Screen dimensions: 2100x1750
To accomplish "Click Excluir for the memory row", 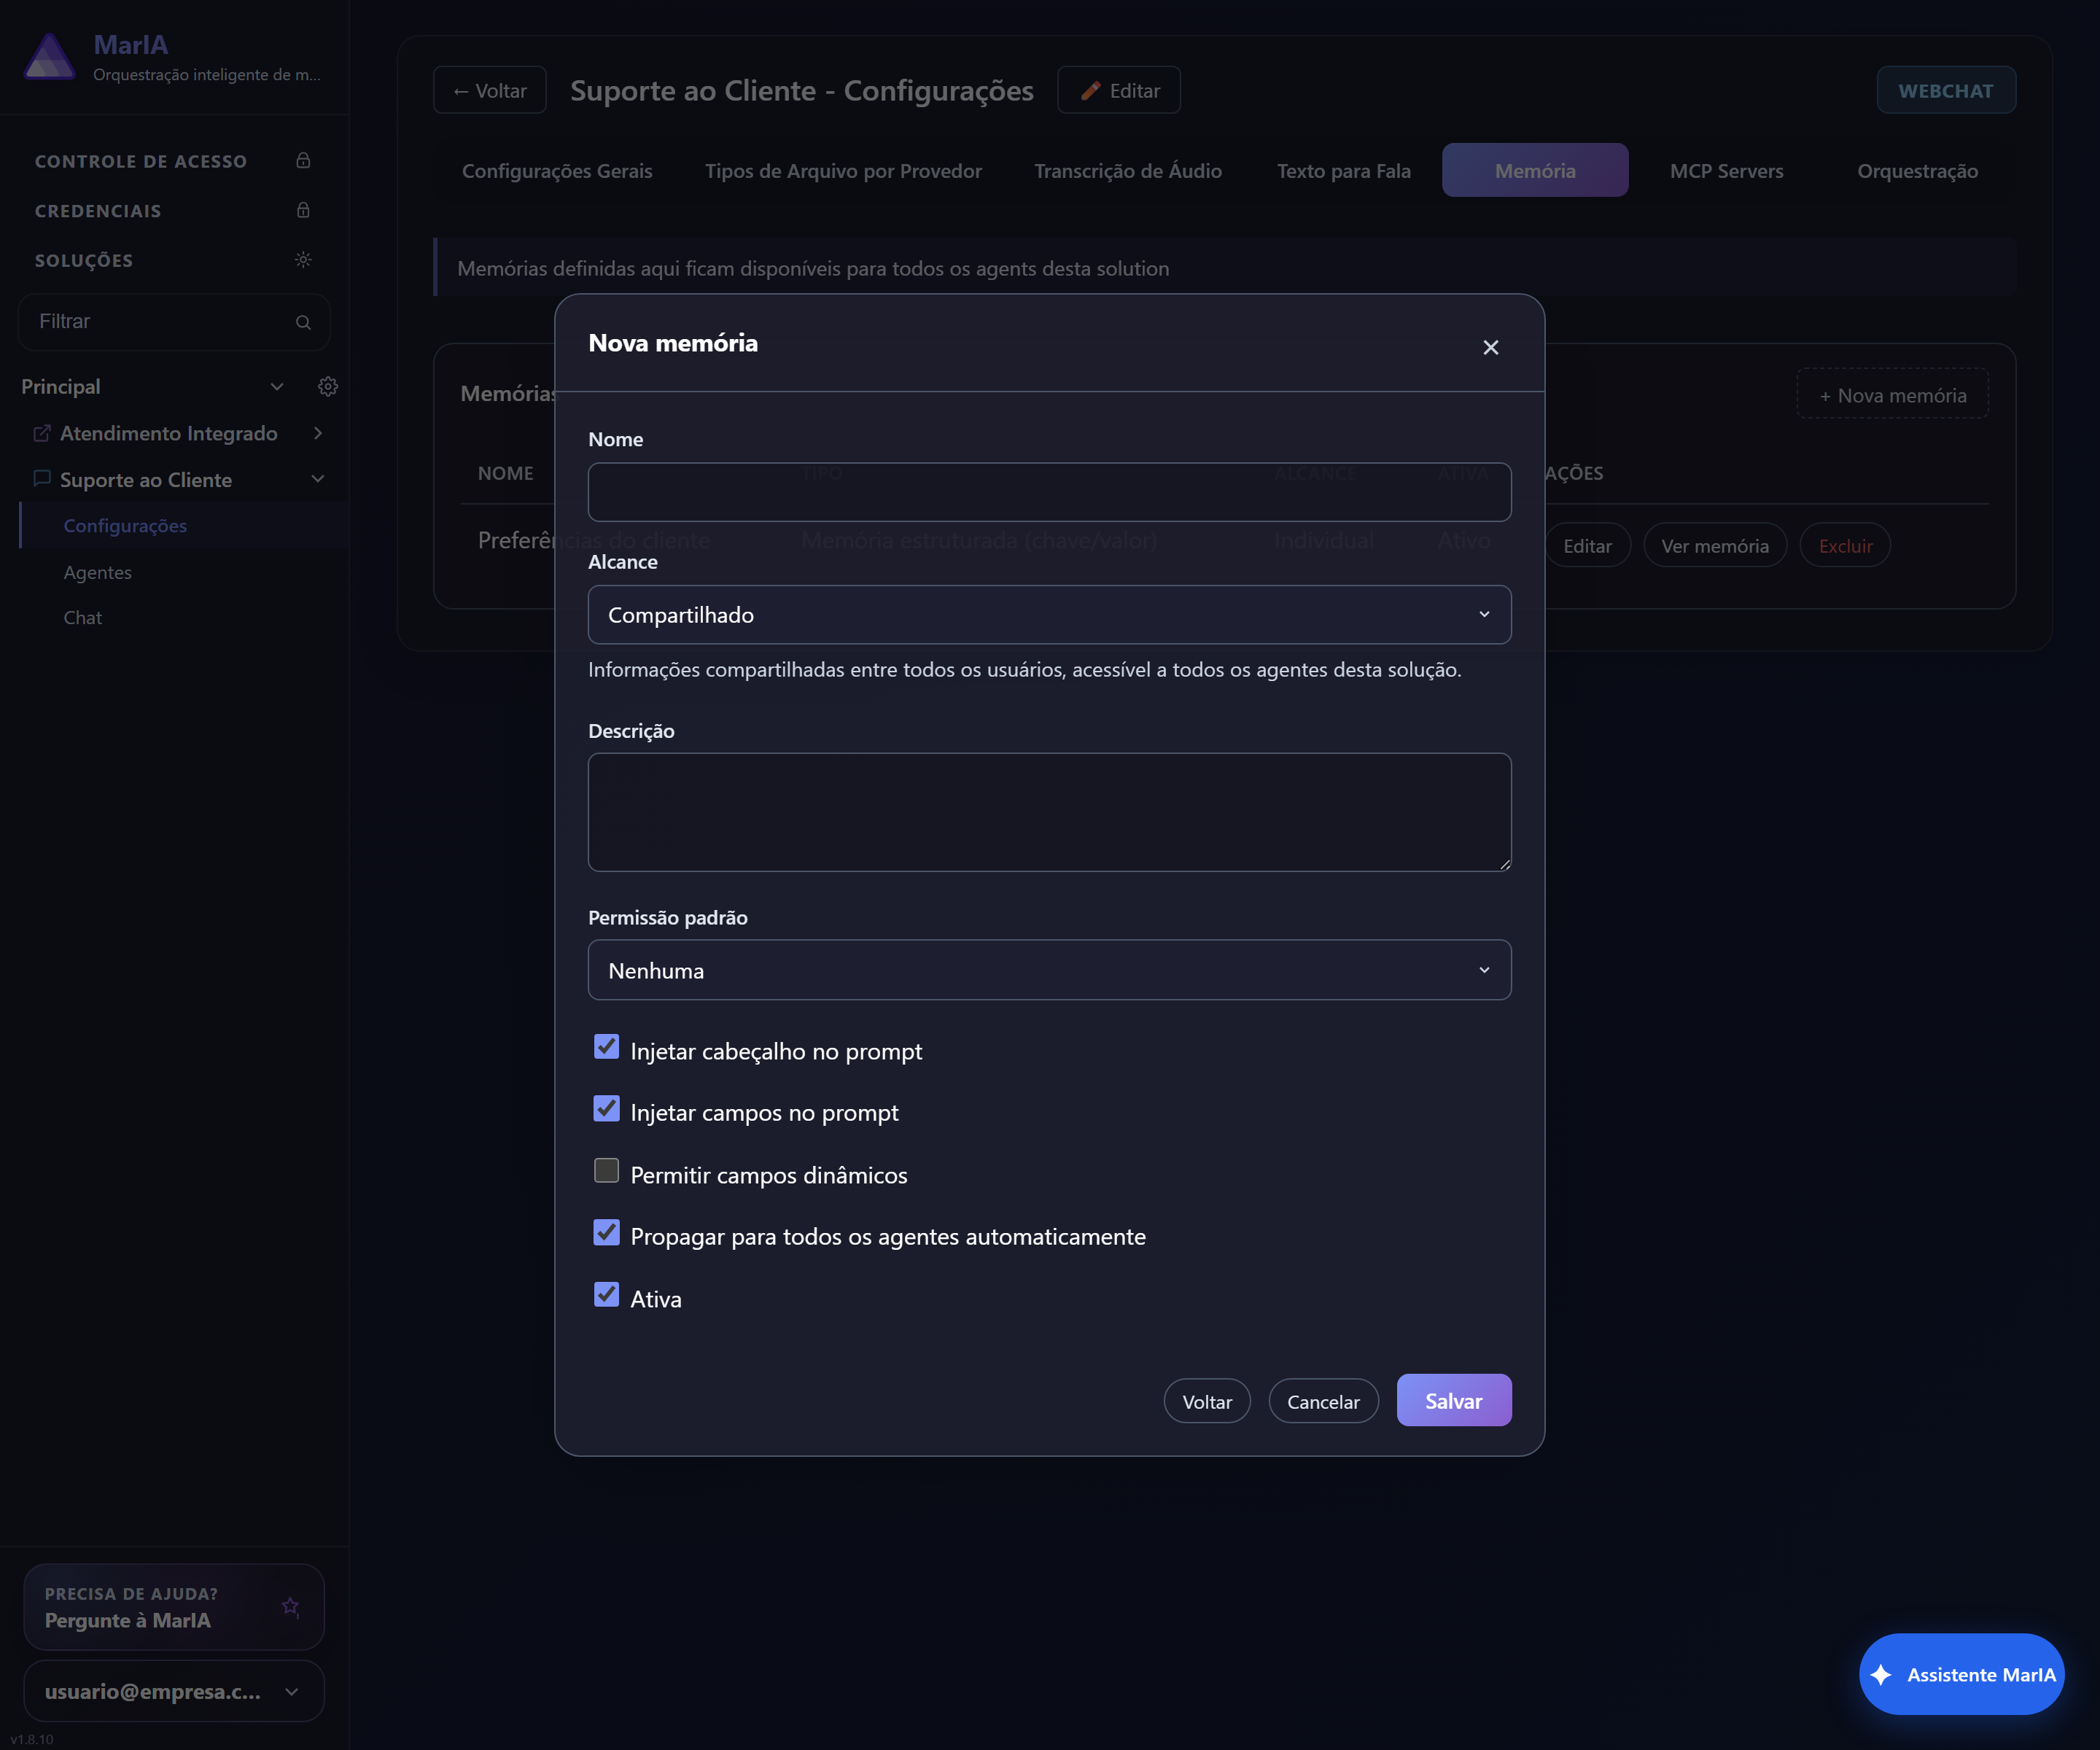I will pos(1845,546).
